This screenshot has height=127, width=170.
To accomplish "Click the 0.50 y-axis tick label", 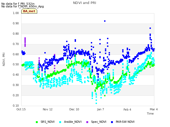I will tap(16, 65).
